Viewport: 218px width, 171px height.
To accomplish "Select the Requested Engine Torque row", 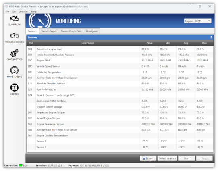I will 120,112.
